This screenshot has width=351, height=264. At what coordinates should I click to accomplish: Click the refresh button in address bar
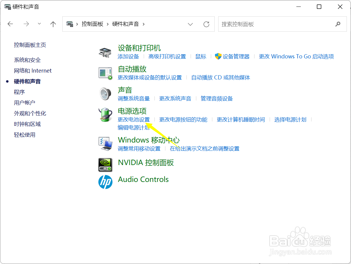(206, 24)
